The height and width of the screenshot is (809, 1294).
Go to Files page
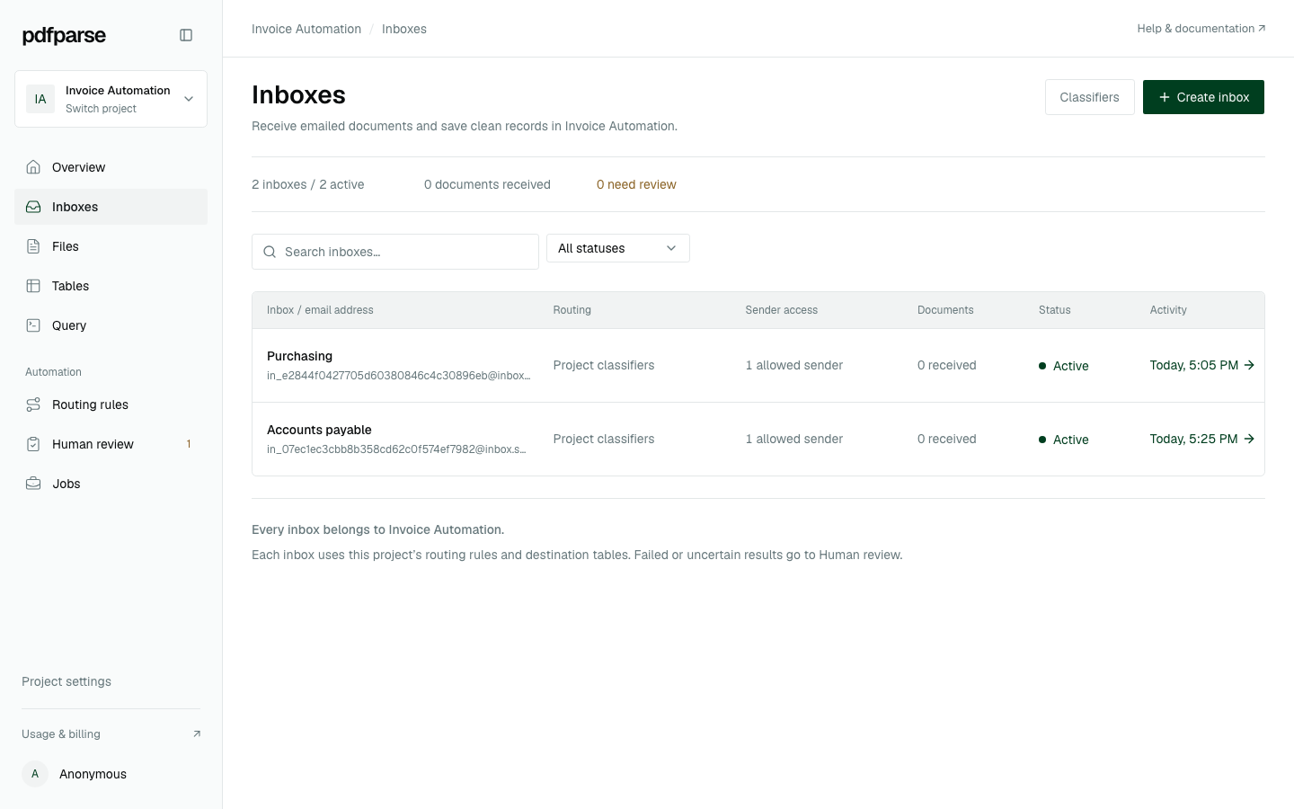pyautogui.click(x=111, y=246)
